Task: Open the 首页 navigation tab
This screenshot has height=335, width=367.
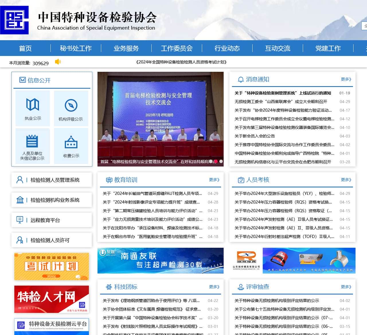Action: tap(25, 48)
